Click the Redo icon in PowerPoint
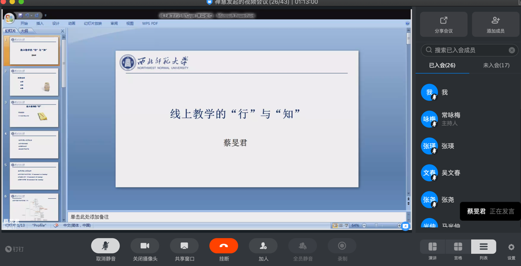This screenshot has width=521, height=266. coord(37,15)
